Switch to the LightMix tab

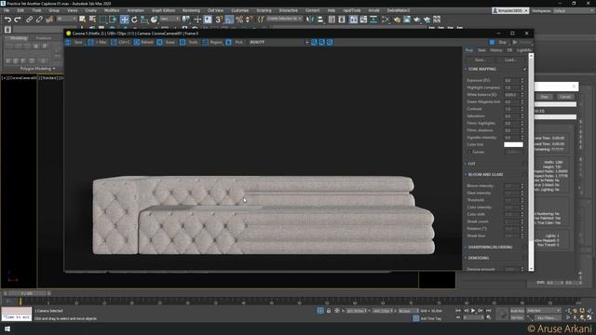[524, 50]
